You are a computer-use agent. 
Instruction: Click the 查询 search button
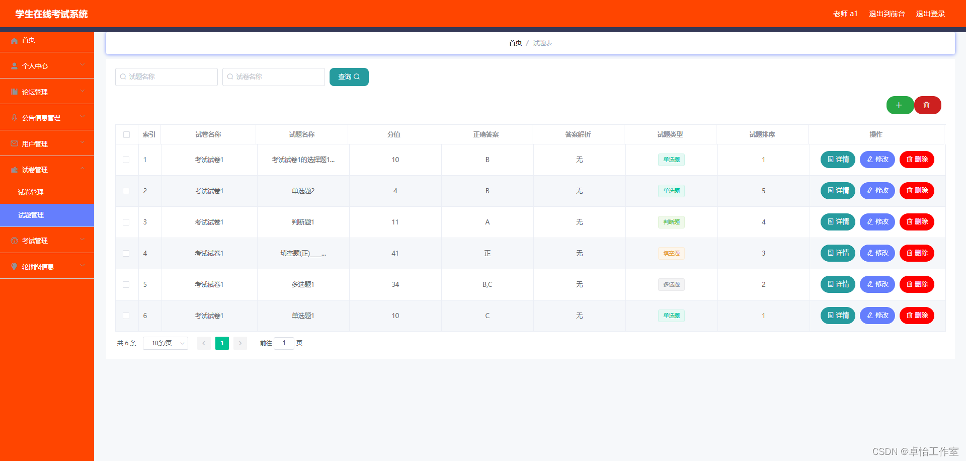pos(349,77)
